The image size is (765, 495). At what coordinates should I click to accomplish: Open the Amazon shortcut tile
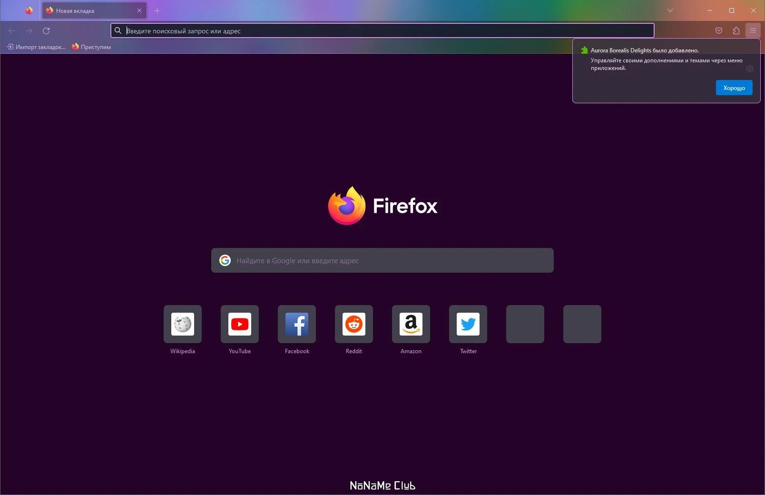[411, 324]
